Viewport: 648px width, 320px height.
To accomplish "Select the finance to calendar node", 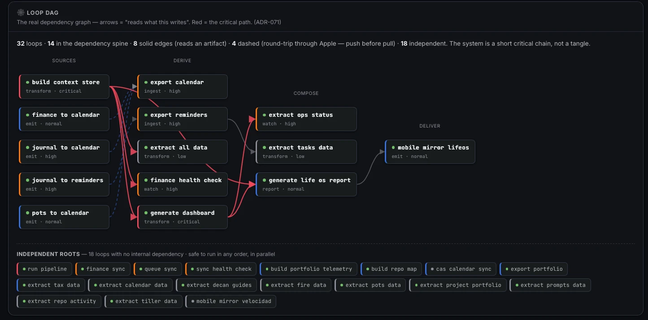I will point(64,119).
